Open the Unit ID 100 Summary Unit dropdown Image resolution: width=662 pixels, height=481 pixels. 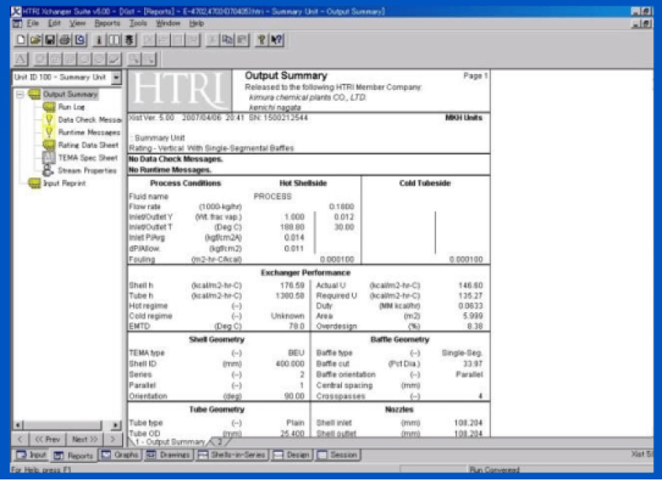[x=116, y=77]
